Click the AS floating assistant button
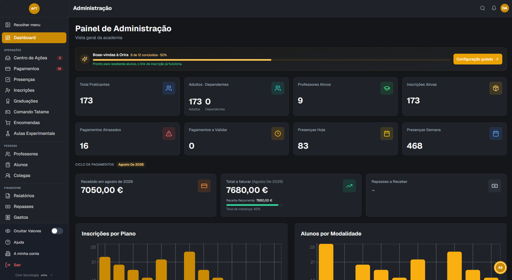 (x=500, y=268)
